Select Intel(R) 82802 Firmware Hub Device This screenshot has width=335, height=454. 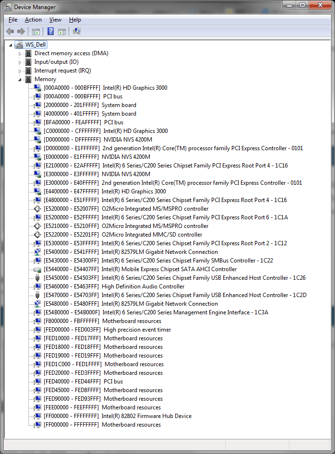(146, 416)
